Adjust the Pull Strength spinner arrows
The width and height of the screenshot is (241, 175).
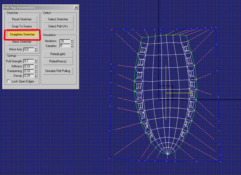click(36, 61)
